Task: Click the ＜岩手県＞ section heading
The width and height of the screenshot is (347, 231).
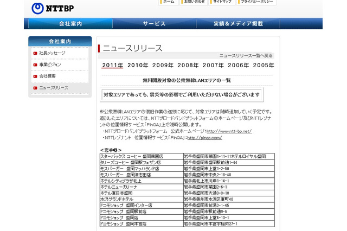Action: 111,150
